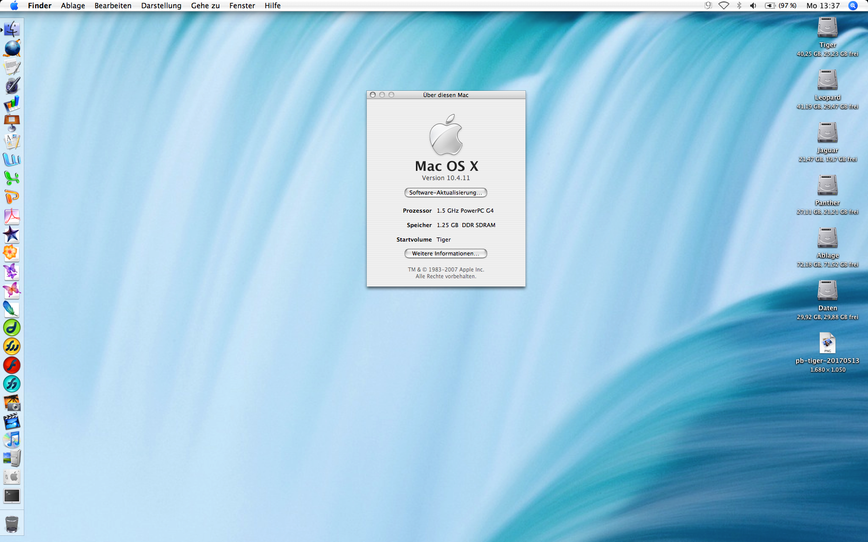Minimize the Über diesen Mac window

coord(382,95)
